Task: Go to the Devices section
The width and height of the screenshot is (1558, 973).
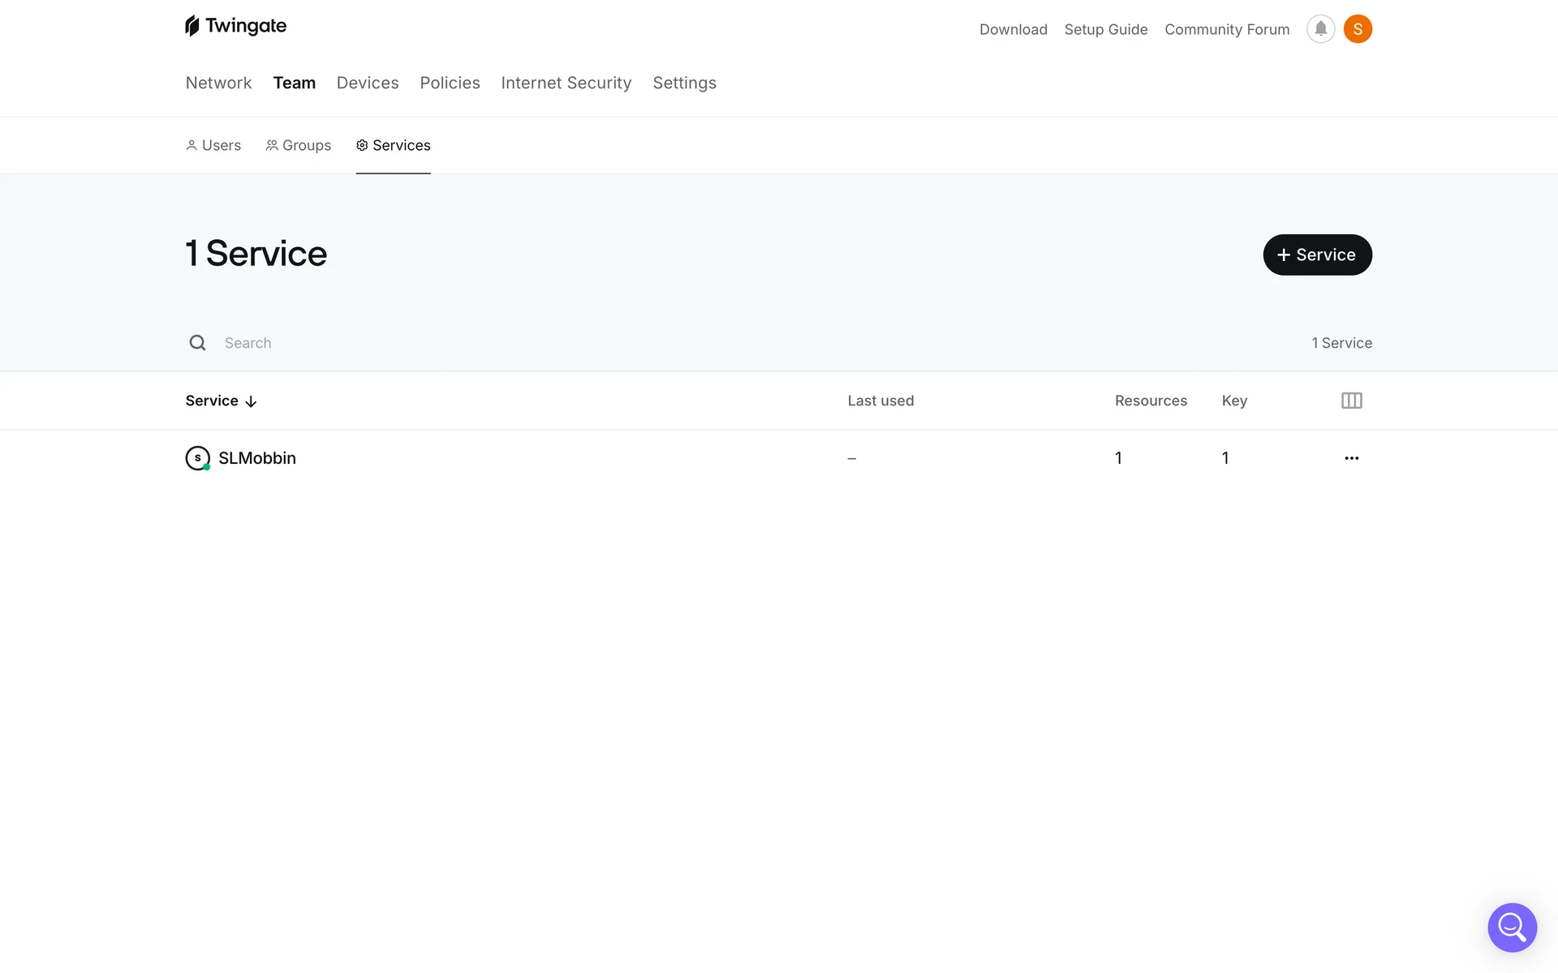Action: pos(368,83)
